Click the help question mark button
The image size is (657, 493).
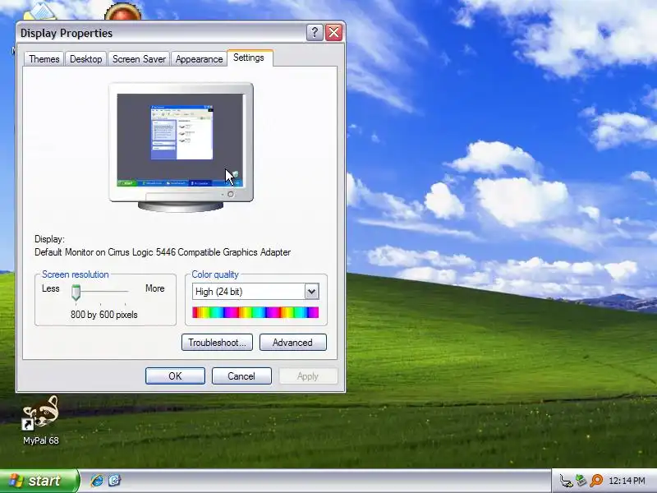click(x=315, y=32)
